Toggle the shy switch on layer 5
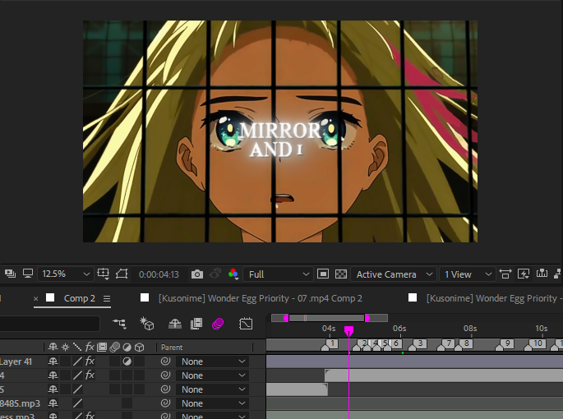 click(x=53, y=389)
